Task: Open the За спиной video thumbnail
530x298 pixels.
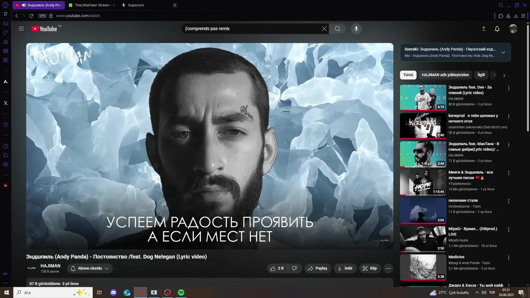Action: pyautogui.click(x=423, y=98)
